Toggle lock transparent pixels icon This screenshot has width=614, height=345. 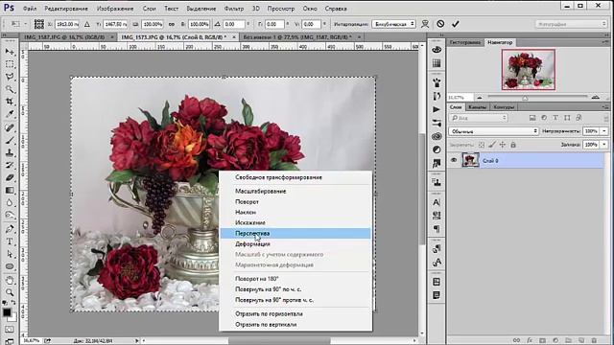482,145
